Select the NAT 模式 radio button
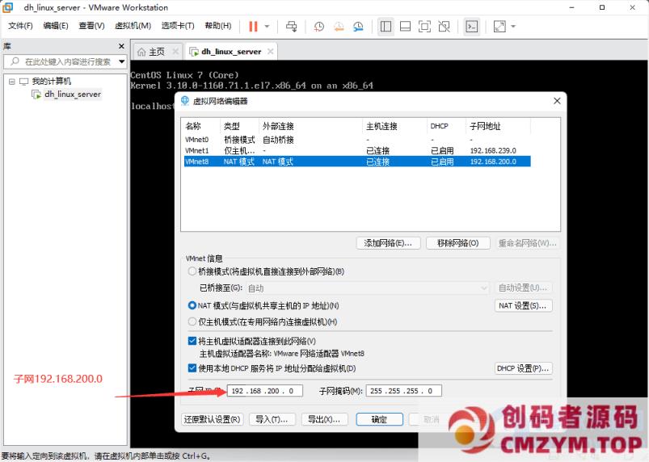Image resolution: width=649 pixels, height=462 pixels. (192, 305)
